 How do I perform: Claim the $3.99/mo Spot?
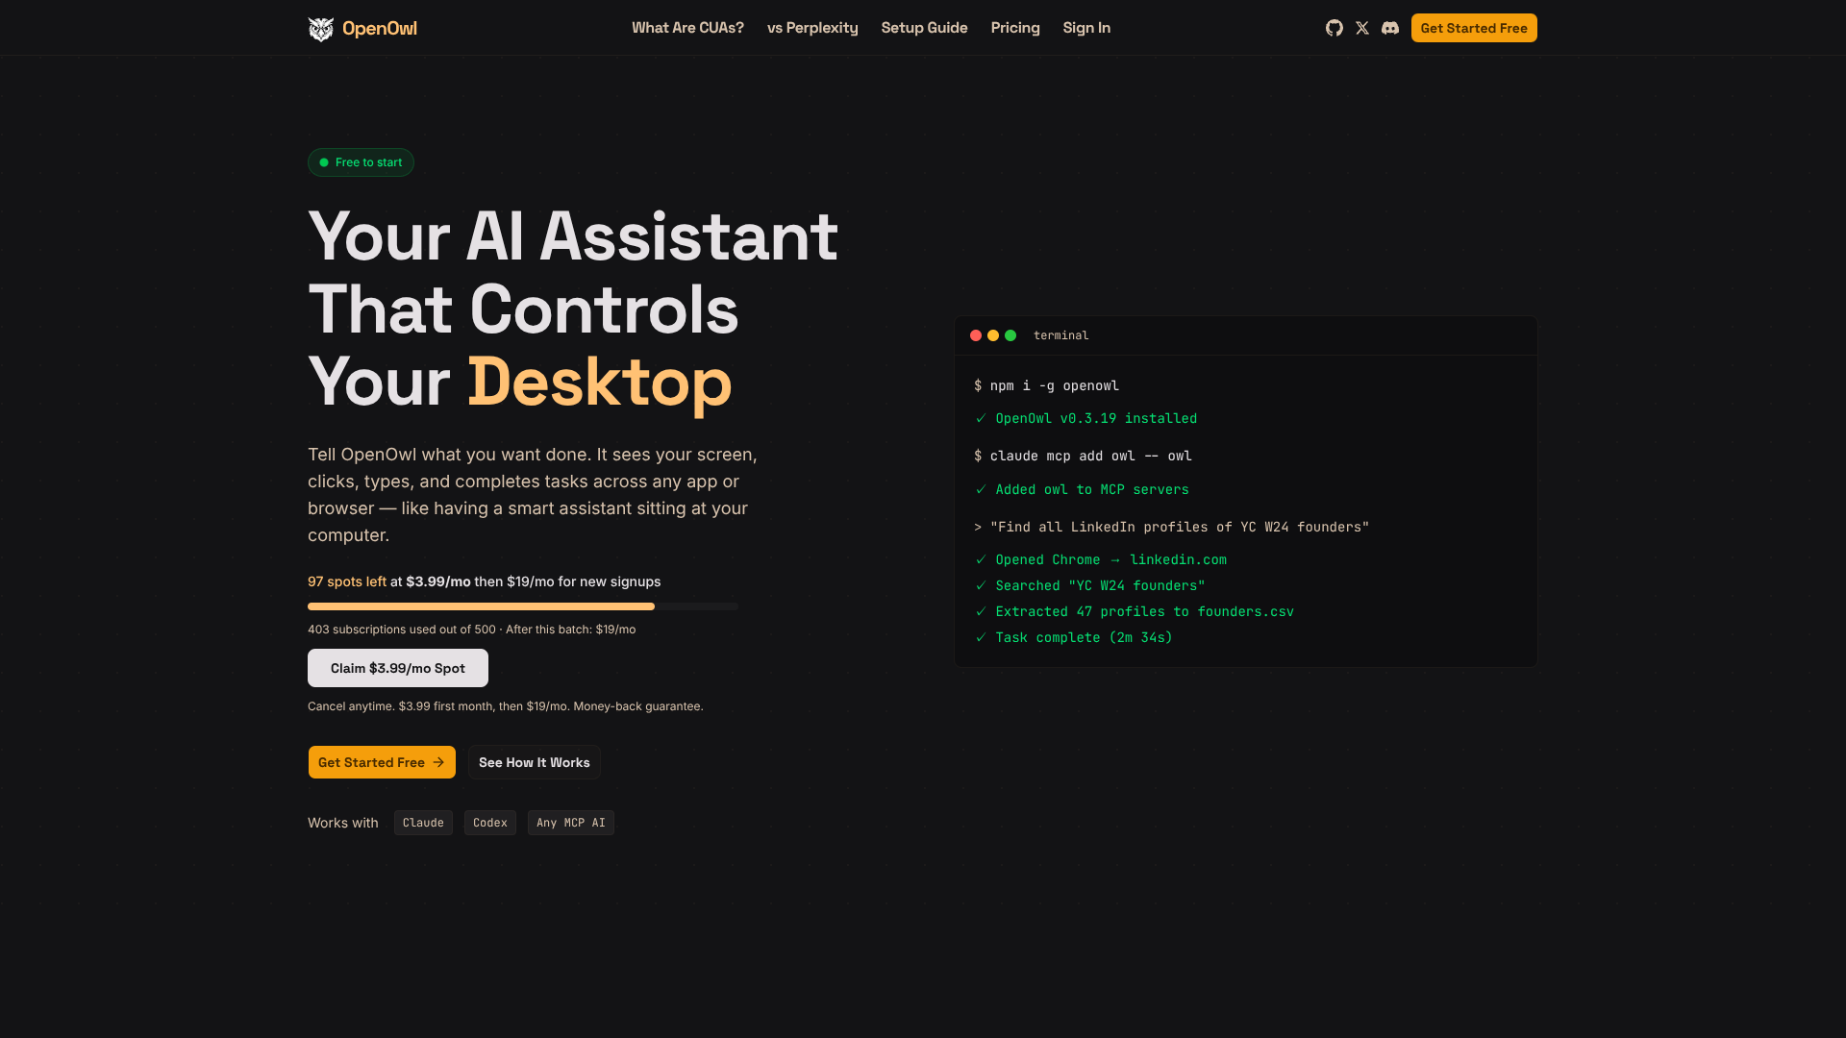point(397,667)
